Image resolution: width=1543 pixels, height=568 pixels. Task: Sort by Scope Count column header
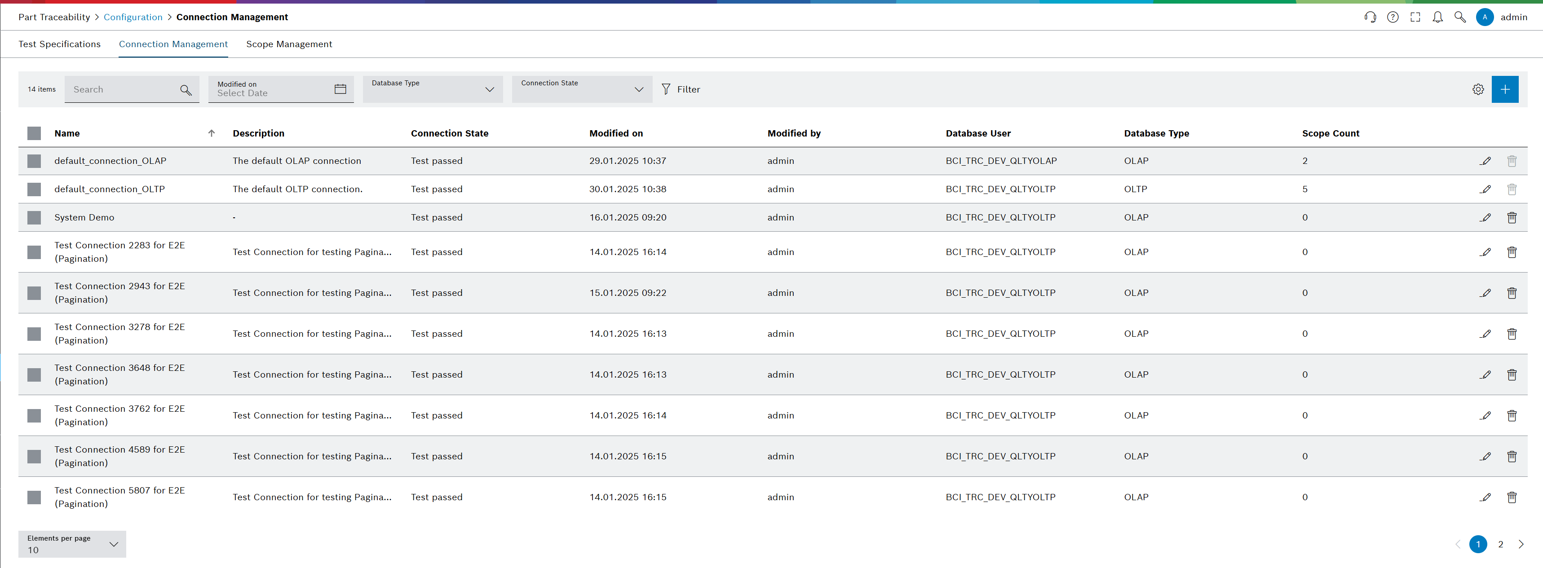click(x=1331, y=133)
